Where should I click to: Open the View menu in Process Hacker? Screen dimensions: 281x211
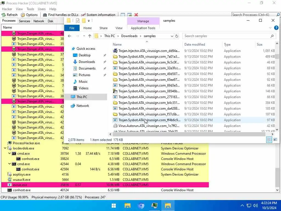point(19,9)
